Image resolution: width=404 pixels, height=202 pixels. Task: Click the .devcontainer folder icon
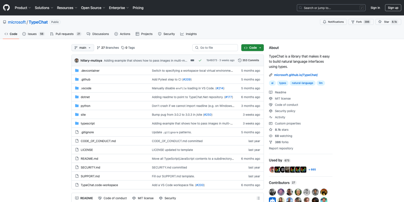click(77, 71)
